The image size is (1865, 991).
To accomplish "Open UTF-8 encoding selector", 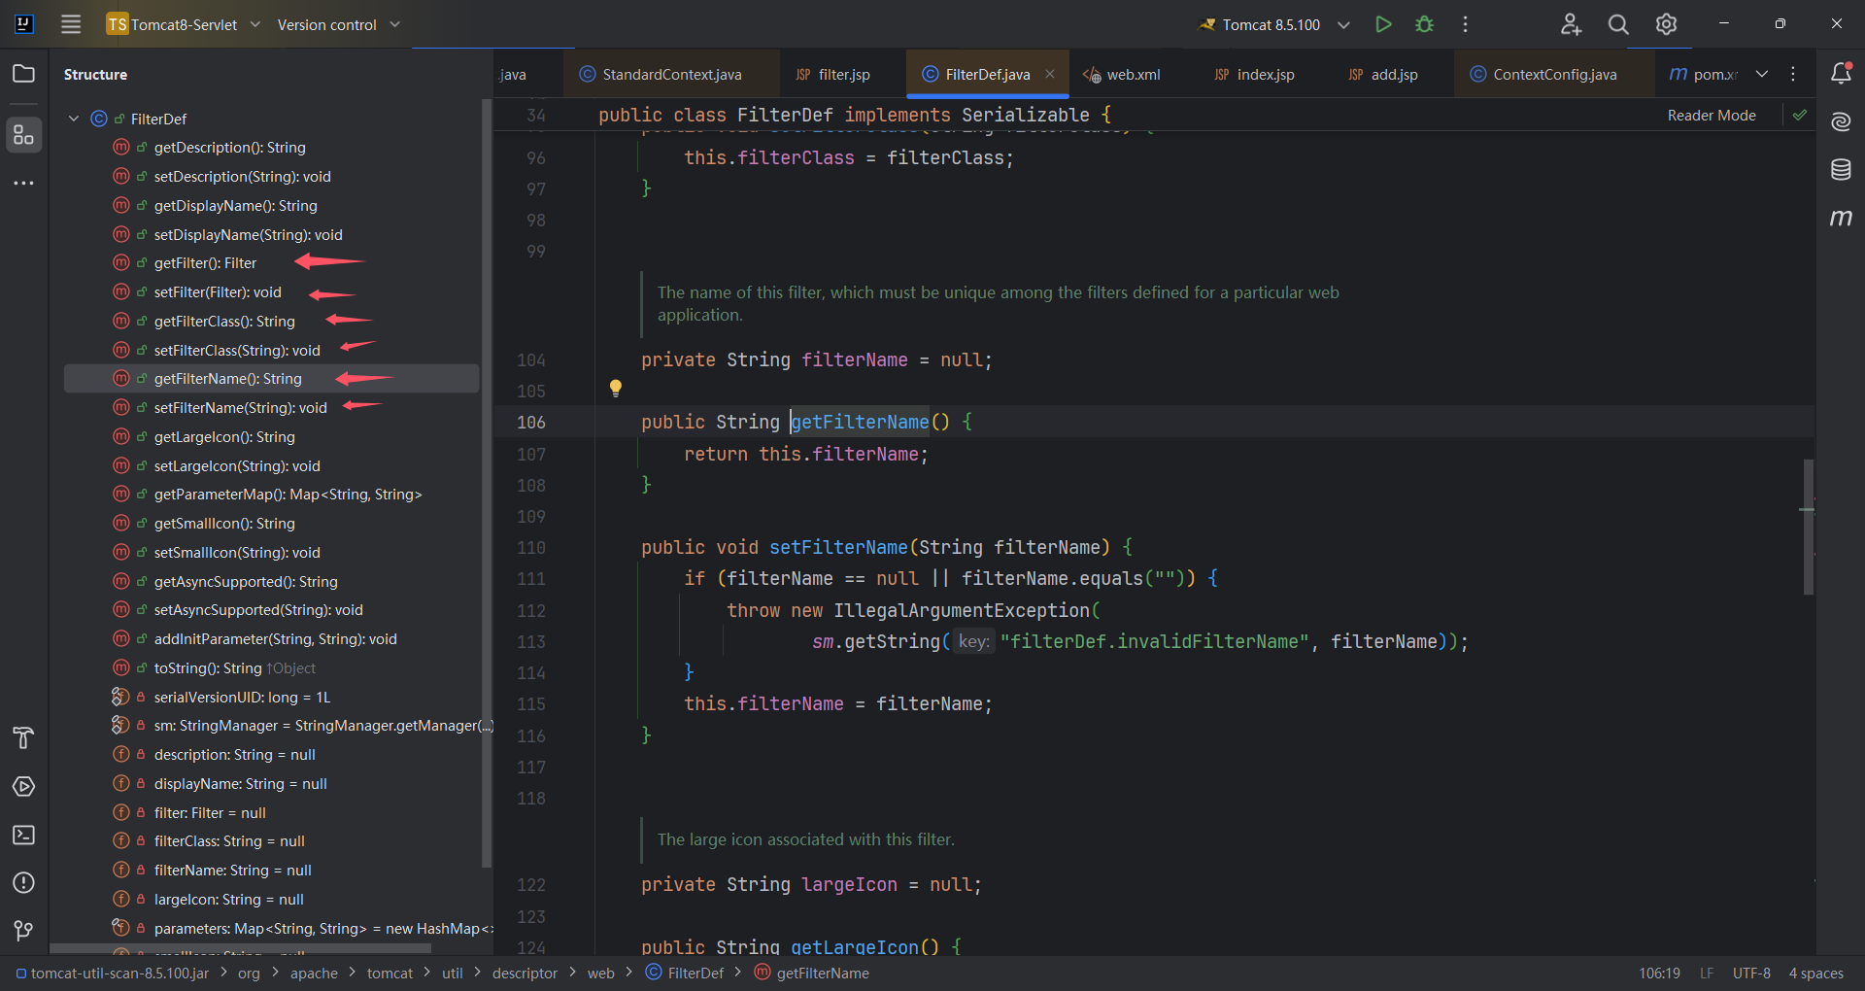I will (x=1751, y=974).
